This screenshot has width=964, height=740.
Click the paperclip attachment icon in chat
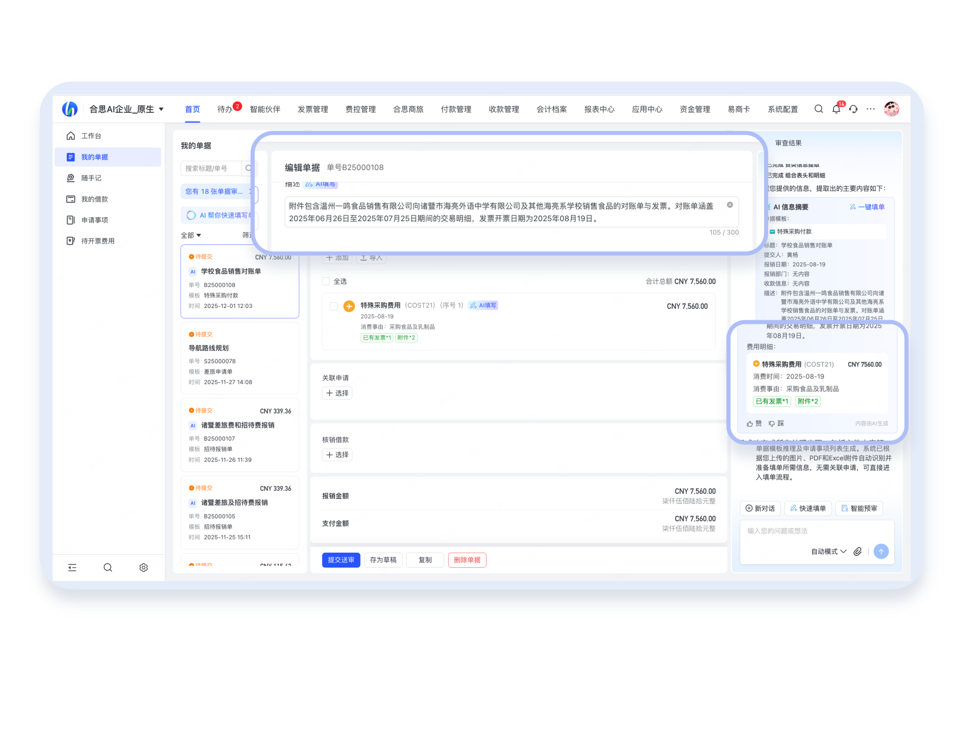point(858,551)
